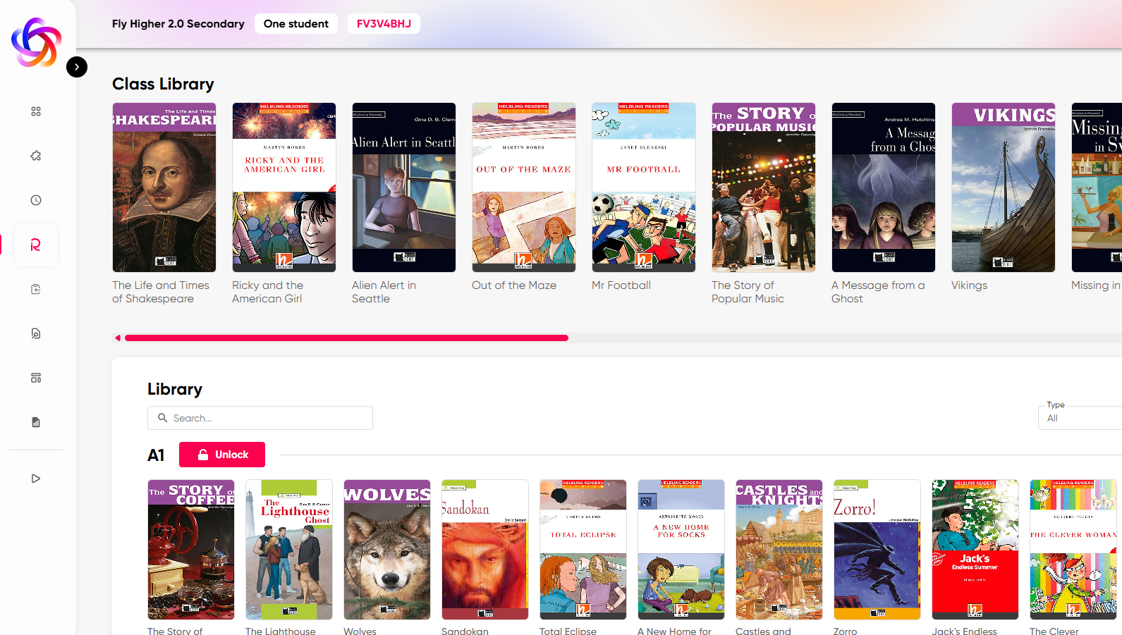The width and height of the screenshot is (1122, 635).
Task: Open Castles and Knights cover
Action: [779, 550]
